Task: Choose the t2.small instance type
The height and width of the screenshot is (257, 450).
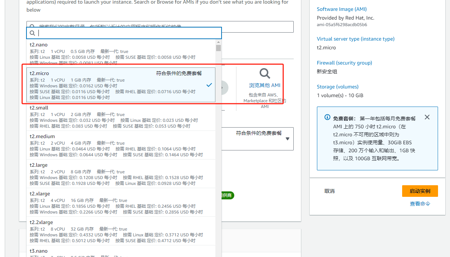Action: click(121, 117)
